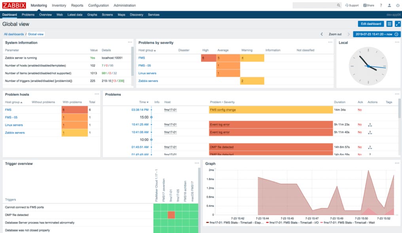Open the Support link
The height and width of the screenshot is (233, 402).
tap(352, 6)
